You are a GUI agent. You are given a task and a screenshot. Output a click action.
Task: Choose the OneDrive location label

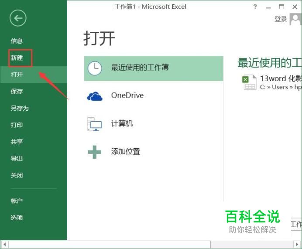pyautogui.click(x=127, y=96)
